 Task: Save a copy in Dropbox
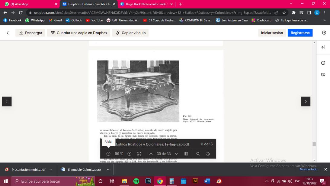[79, 33]
